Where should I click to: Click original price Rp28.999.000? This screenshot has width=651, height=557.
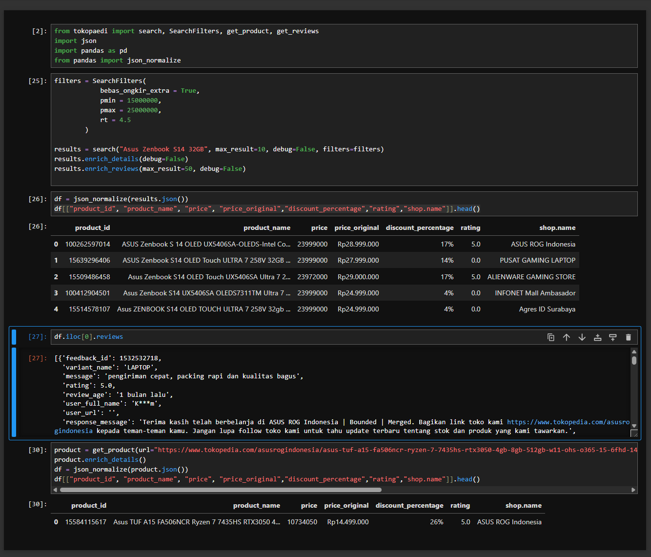[x=358, y=244]
